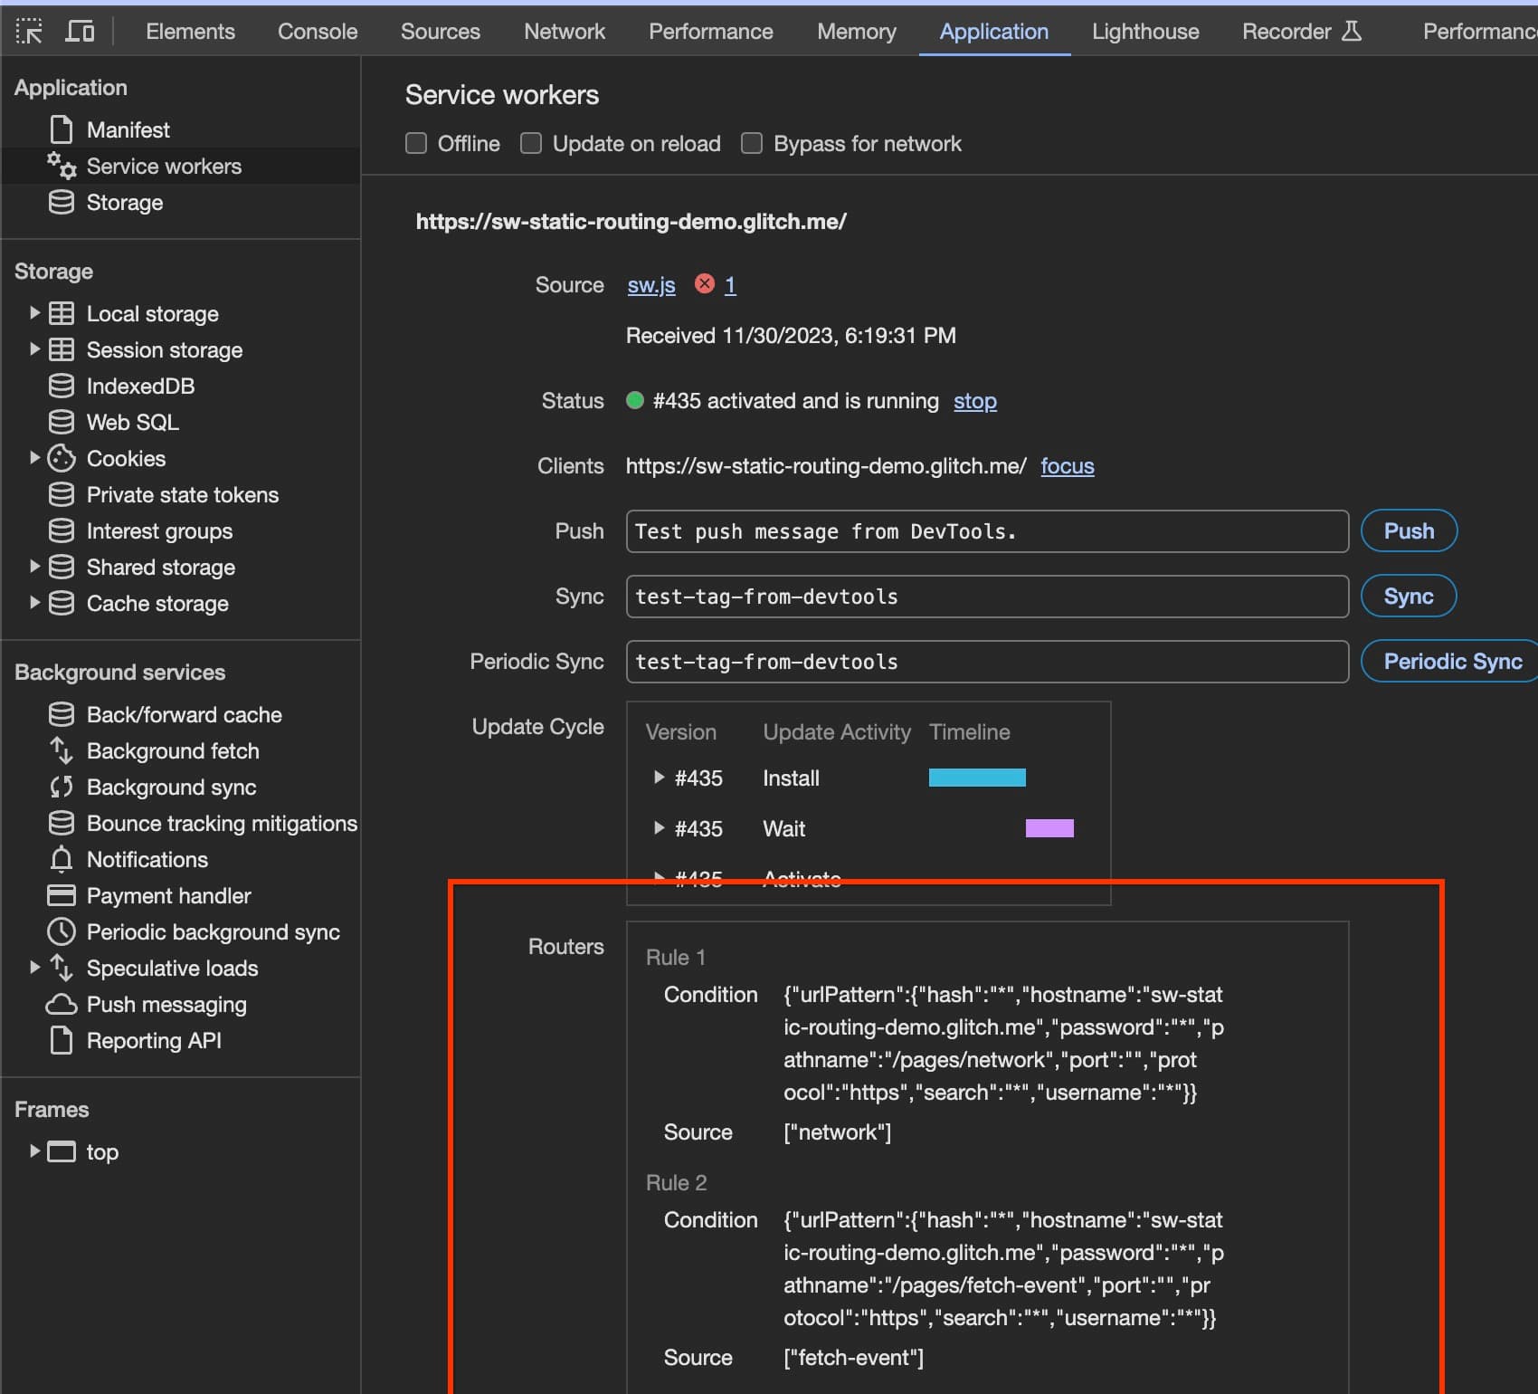This screenshot has height=1394, width=1538.
Task: Check Update on reload
Action: coord(531,143)
